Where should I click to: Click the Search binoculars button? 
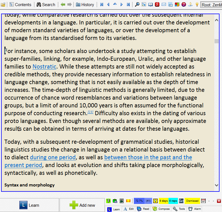pos(46,4)
